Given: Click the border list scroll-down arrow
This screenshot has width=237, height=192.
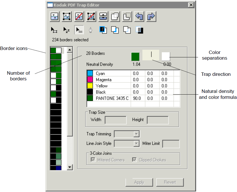Looking at the screenshot, I should coord(70,167).
